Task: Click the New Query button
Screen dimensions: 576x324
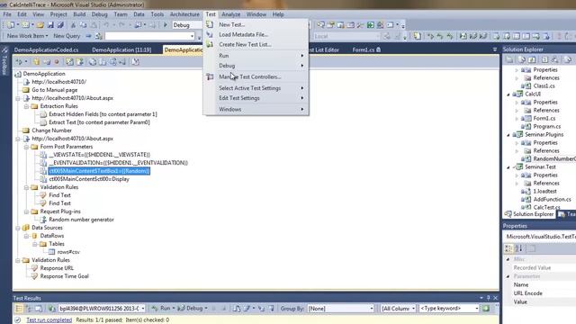Action: [67, 36]
